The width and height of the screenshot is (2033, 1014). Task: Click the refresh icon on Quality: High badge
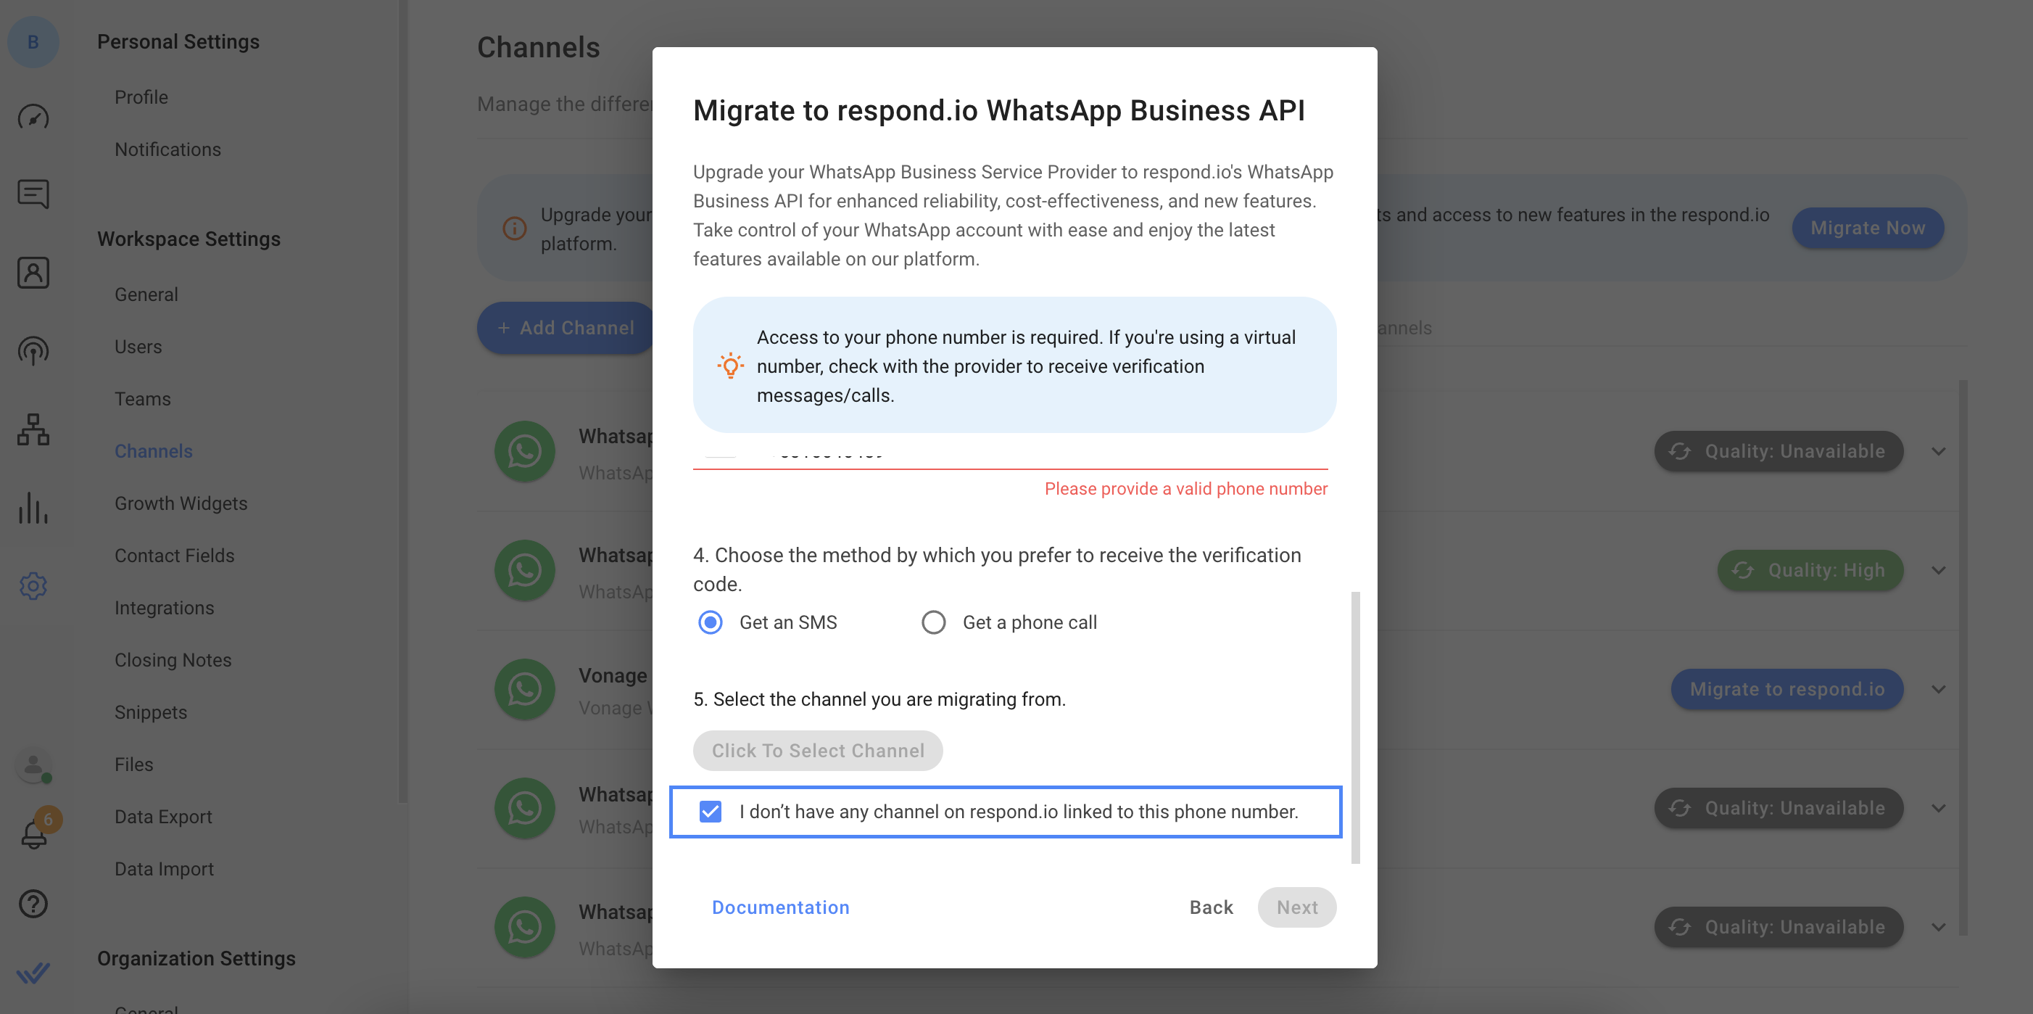(1742, 570)
